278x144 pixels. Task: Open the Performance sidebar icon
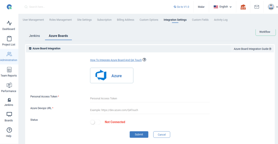click(x=9, y=85)
